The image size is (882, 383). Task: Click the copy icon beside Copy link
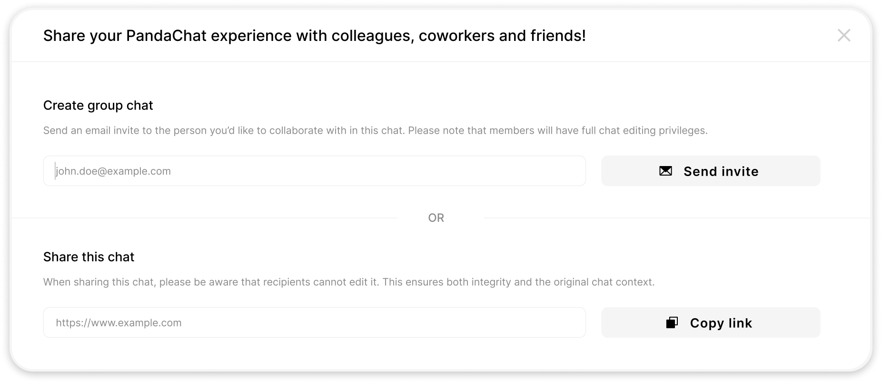[x=672, y=323]
